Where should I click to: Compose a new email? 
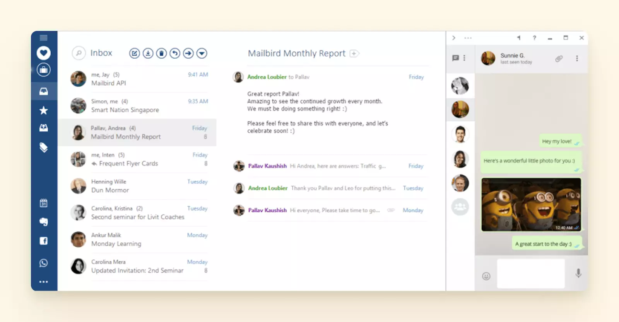(134, 53)
